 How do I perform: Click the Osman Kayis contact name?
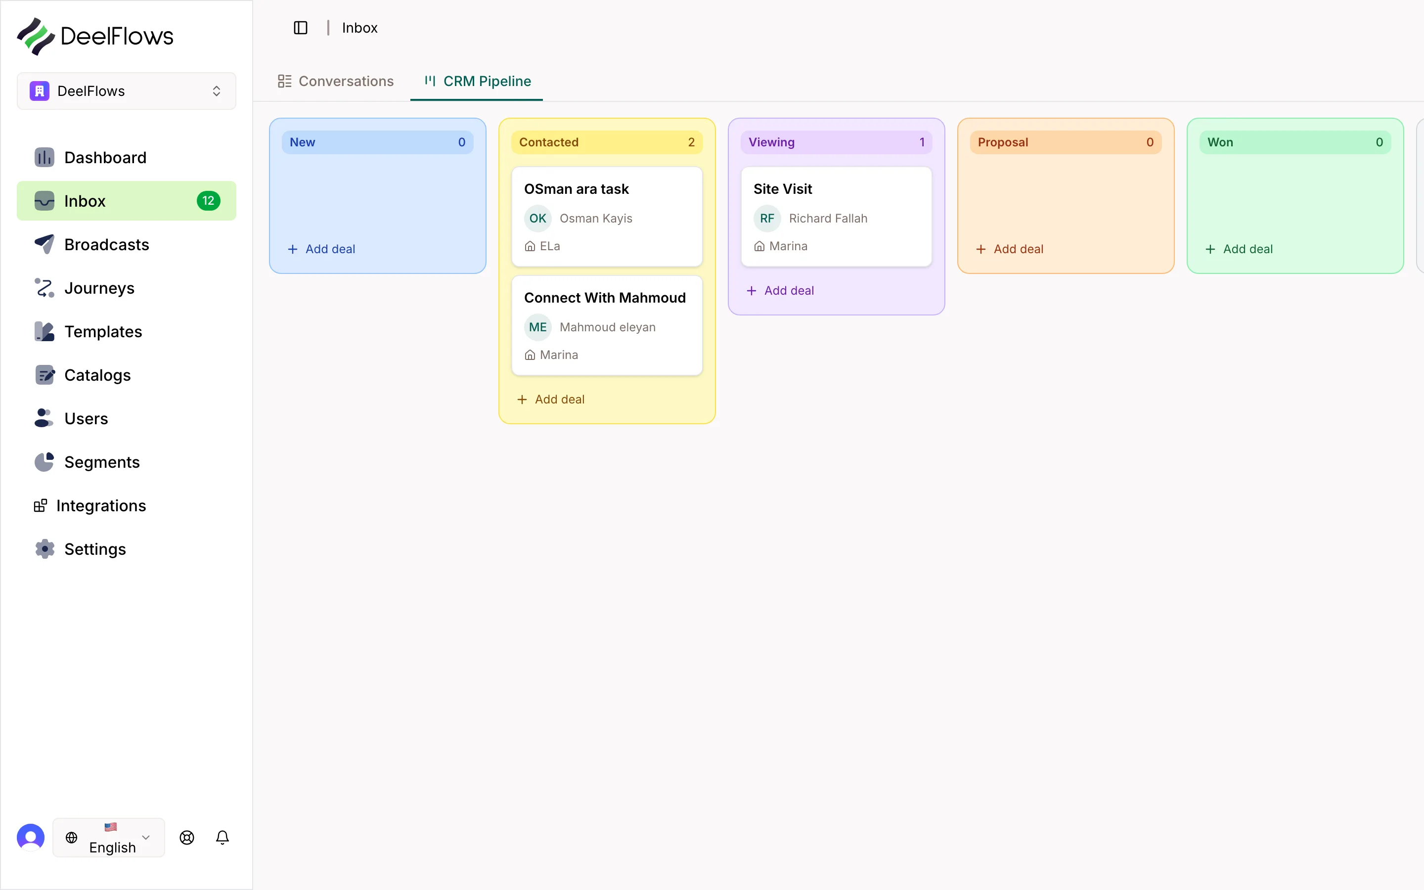[x=596, y=219]
